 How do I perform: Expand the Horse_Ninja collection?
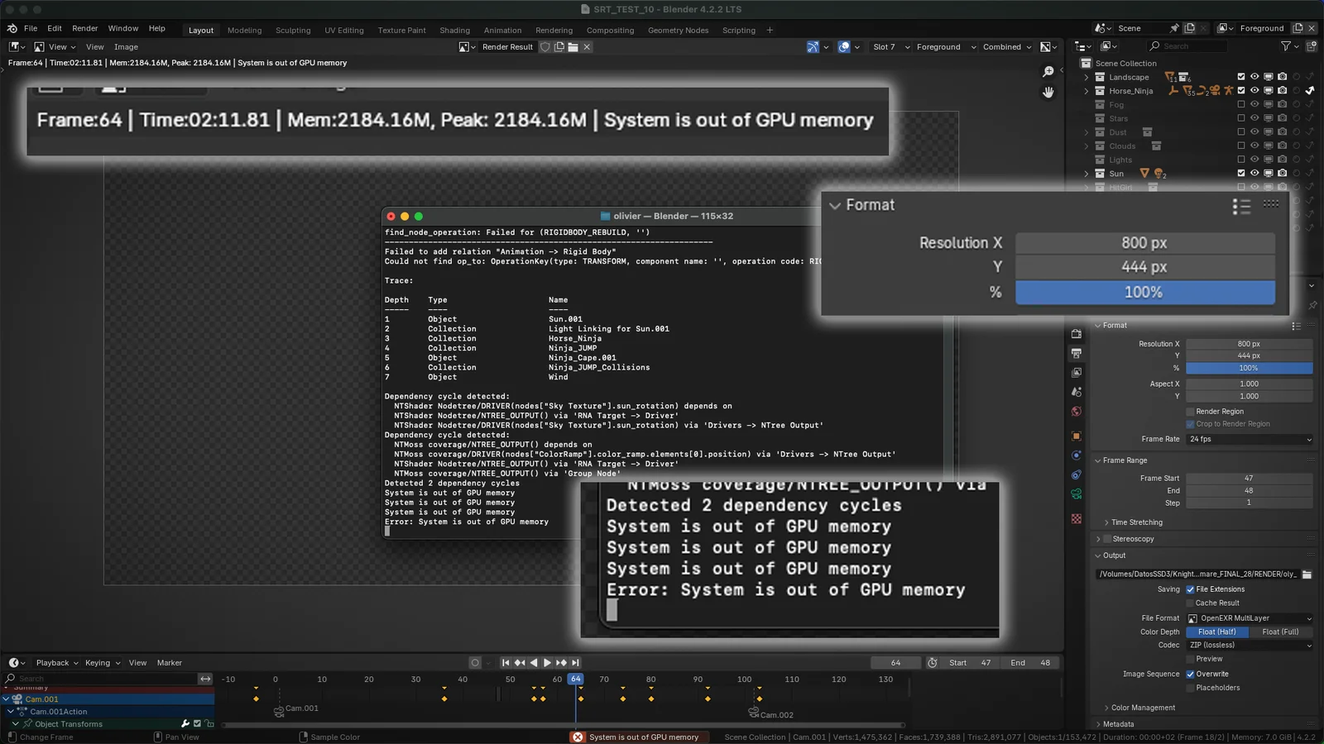click(x=1087, y=91)
